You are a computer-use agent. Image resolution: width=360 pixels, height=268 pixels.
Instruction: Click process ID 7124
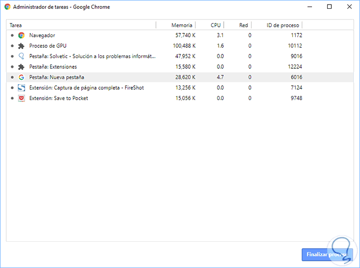pos(297,88)
